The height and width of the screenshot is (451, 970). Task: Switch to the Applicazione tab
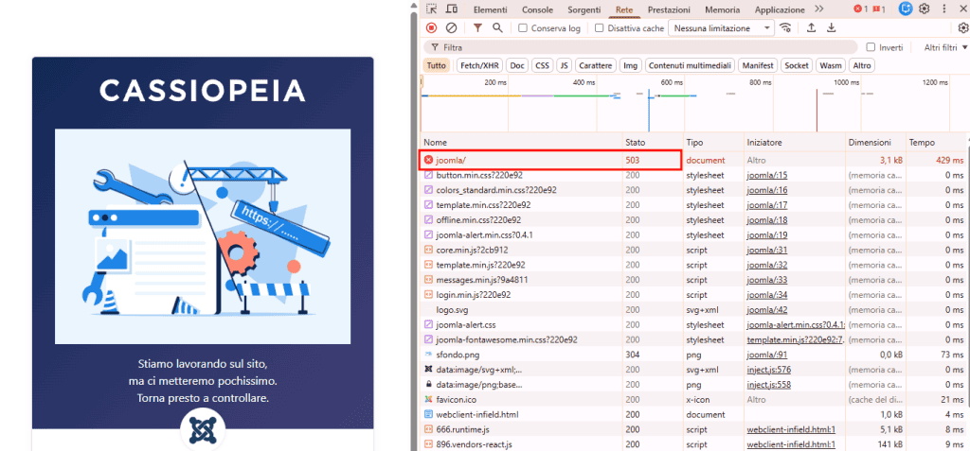pyautogui.click(x=780, y=9)
